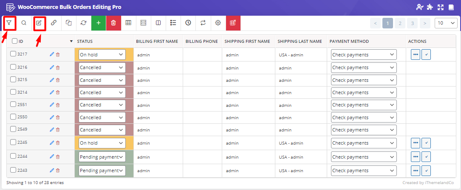The height and width of the screenshot is (190, 461).
Task: Click the checkmark action button for order 2245
Action: click(x=426, y=143)
